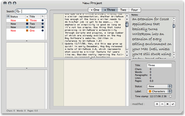
Task: Click in the top editor text 'Update 12/17/06'
Action: [x=76, y=44]
